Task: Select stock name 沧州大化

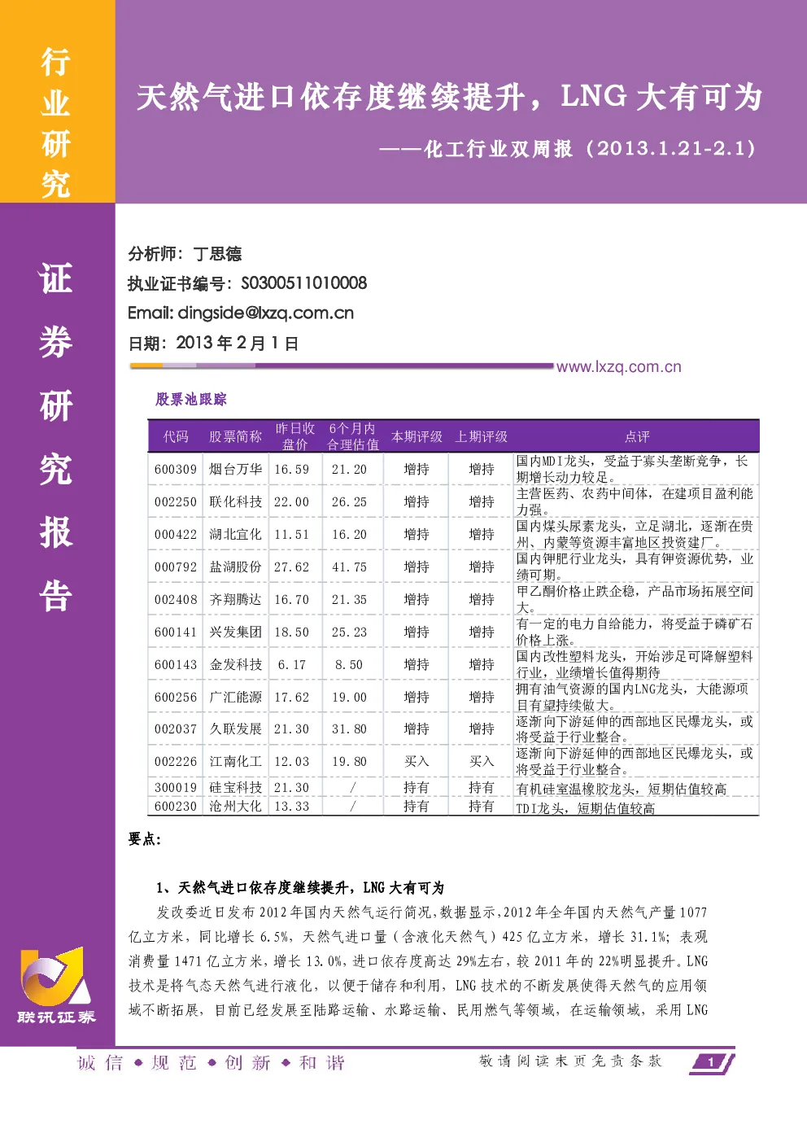Action: tap(235, 806)
